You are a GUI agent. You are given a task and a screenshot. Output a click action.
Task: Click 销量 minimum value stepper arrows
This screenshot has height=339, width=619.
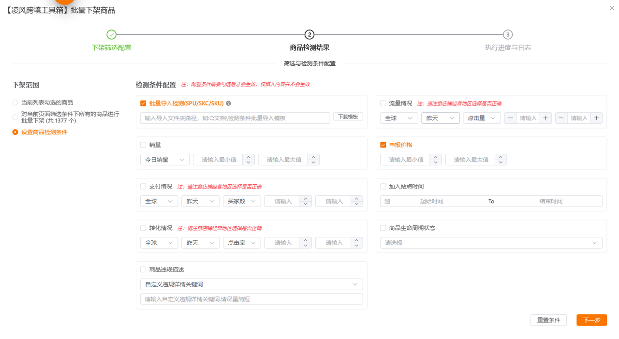[249, 160]
